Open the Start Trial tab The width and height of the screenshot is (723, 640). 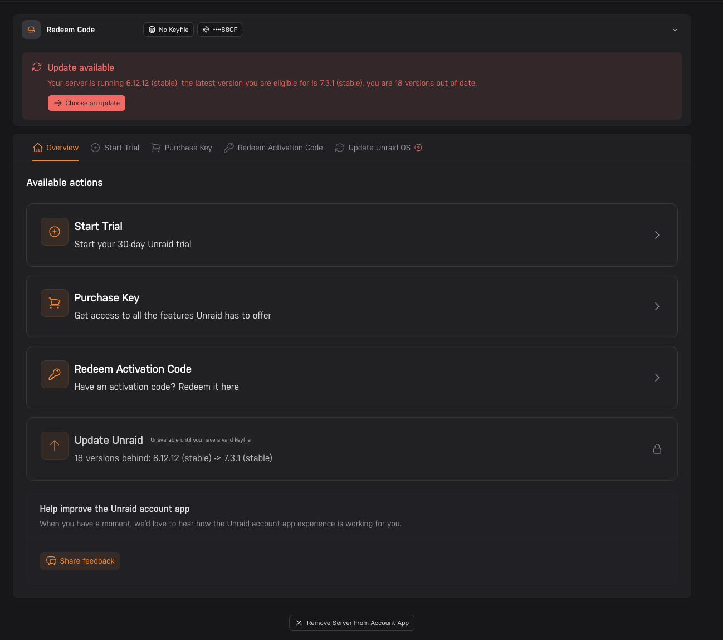coord(115,148)
